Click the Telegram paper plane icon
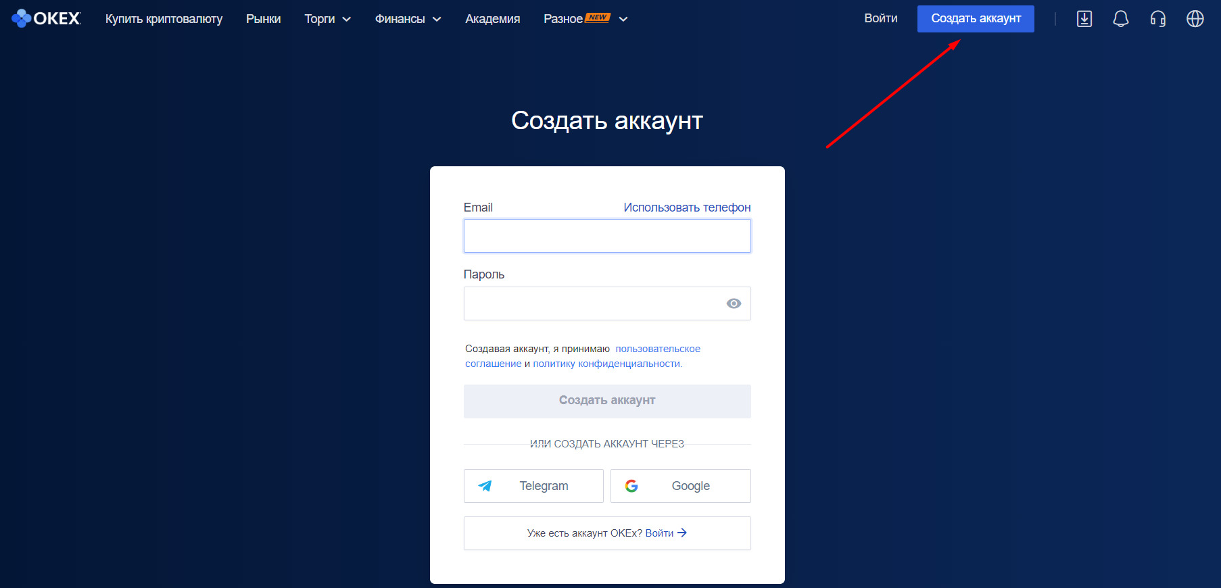This screenshot has width=1221, height=588. coord(485,486)
